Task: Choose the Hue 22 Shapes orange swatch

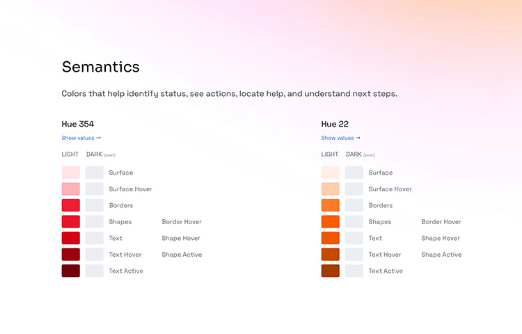Action: click(330, 221)
